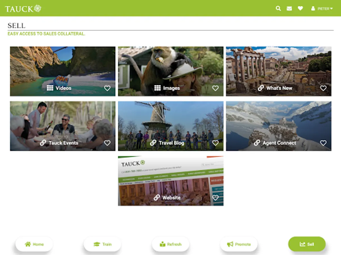Screen dimensions: 341x255
Task: Click the Tauck logo
Action: coord(23,8)
